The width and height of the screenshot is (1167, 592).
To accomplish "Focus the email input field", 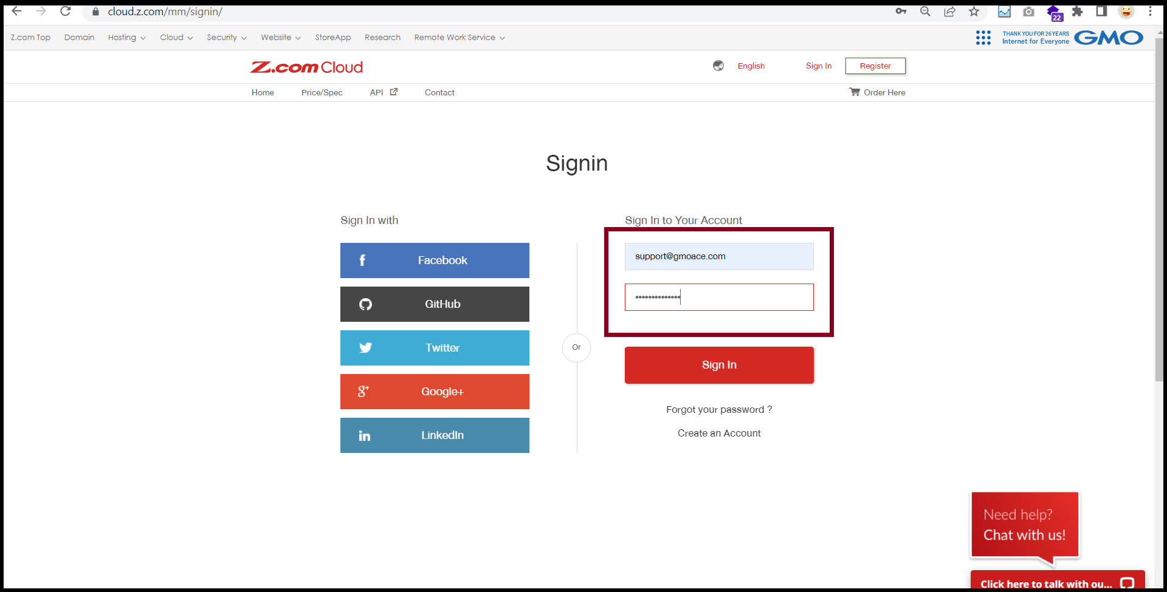I will coord(719,256).
